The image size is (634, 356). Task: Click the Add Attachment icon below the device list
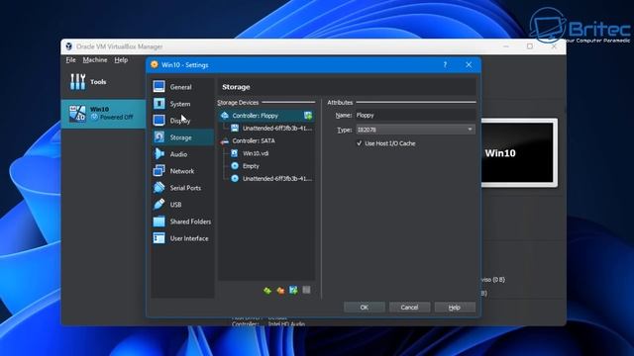pyautogui.click(x=293, y=290)
